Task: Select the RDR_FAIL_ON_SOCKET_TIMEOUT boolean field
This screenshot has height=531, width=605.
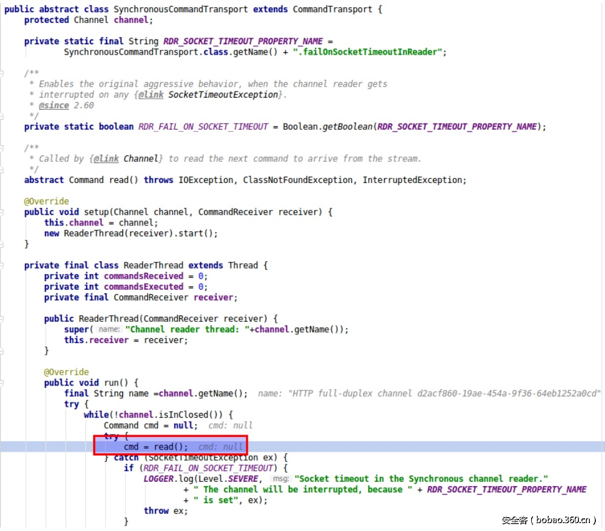Action: coord(203,126)
